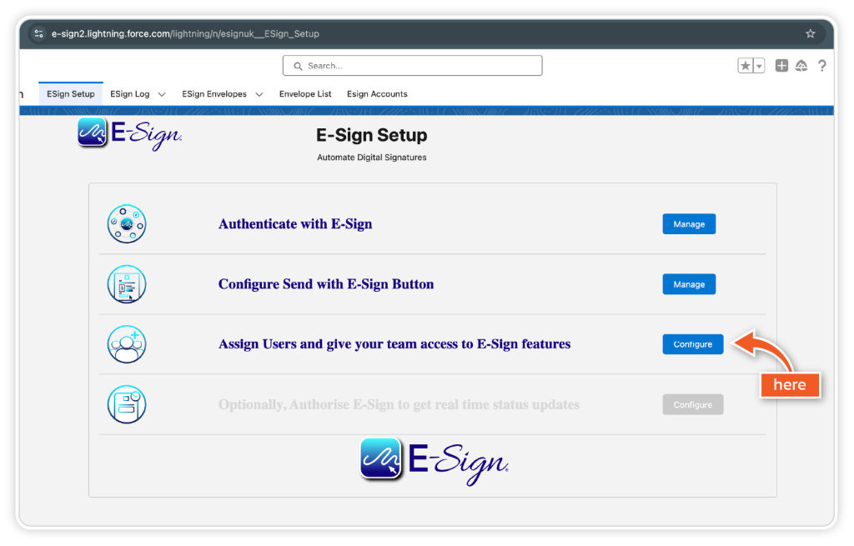This screenshot has height=546, width=854.
Task: Focus the Salesforce Search field
Action: tap(413, 66)
